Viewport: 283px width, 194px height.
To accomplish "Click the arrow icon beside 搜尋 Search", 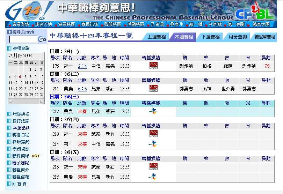I will click(9, 32).
